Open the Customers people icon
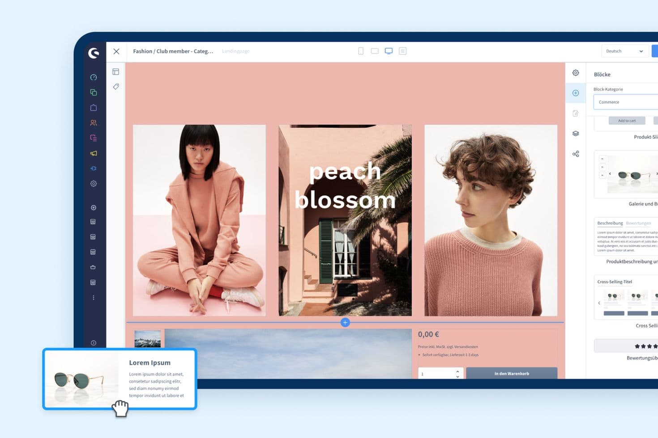The width and height of the screenshot is (658, 438). click(x=94, y=123)
